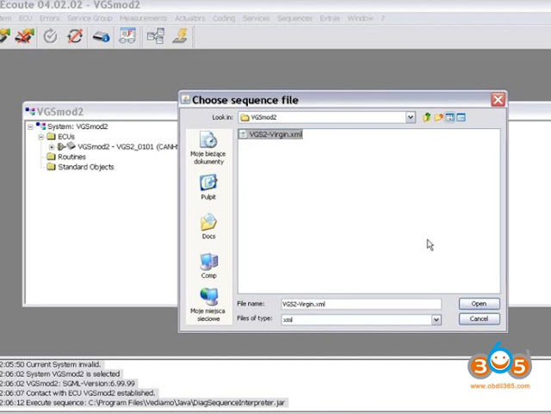Click log line 'Current System invalid.'
Screen dimensions: 551x414
click(52, 364)
